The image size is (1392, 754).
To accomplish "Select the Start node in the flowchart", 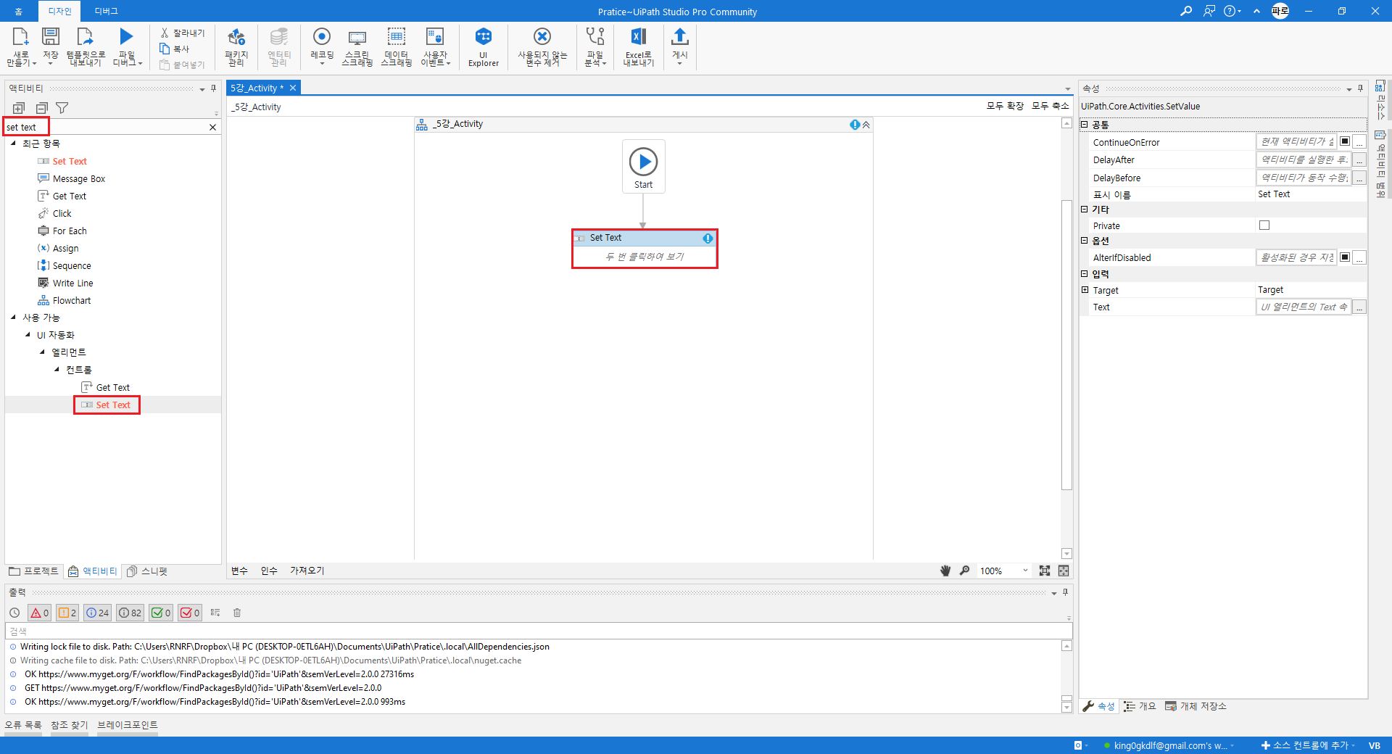I will coord(644,166).
